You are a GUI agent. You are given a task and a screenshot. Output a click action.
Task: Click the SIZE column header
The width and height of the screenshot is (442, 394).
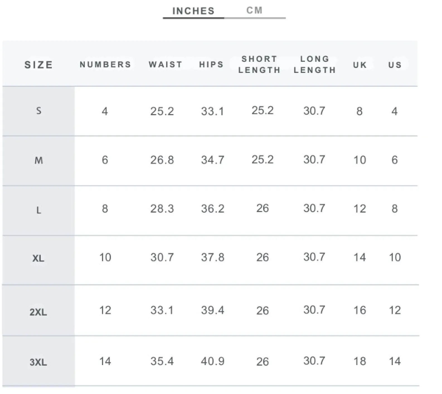pyautogui.click(x=38, y=65)
